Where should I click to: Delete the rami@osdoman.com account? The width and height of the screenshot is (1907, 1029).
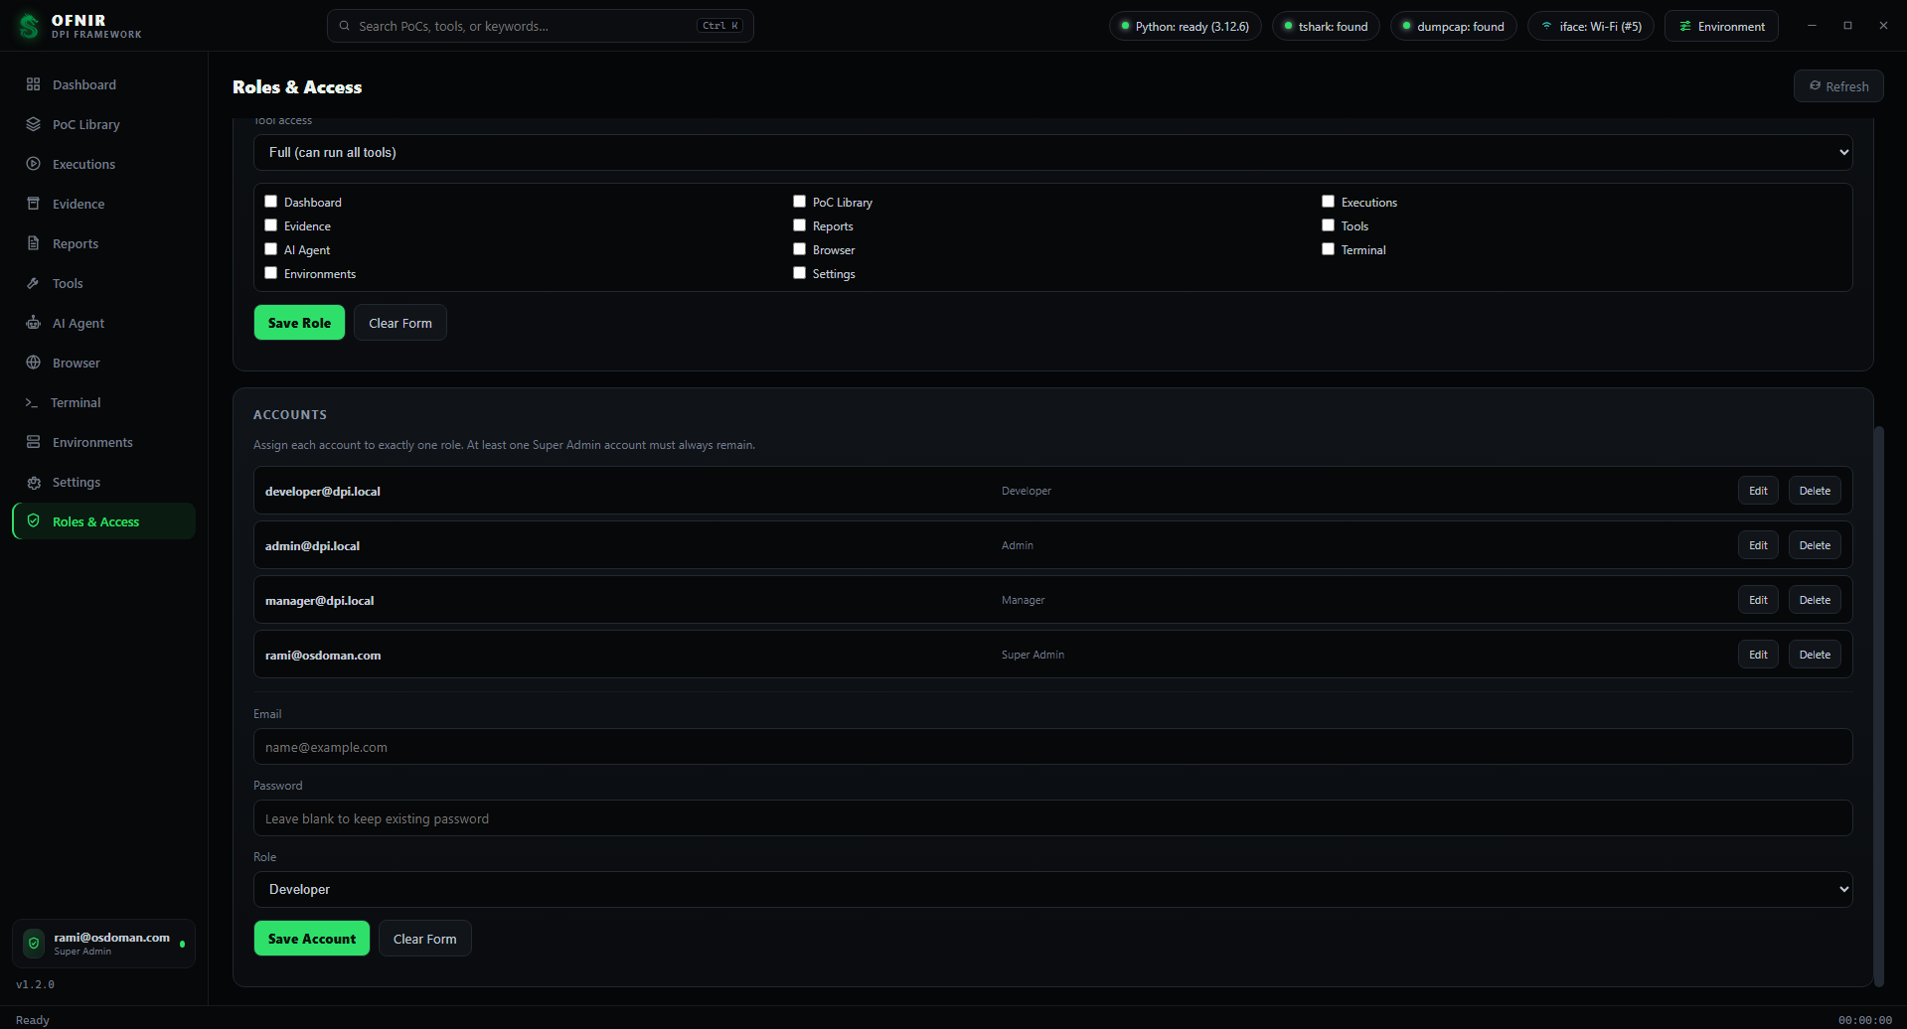point(1815,655)
